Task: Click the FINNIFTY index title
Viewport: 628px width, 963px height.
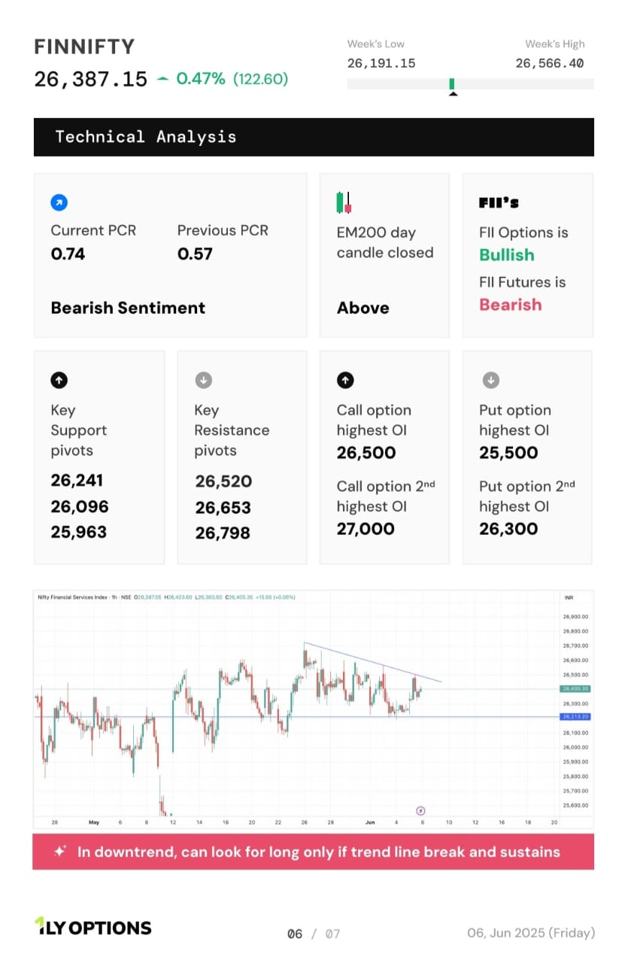Action: point(84,47)
